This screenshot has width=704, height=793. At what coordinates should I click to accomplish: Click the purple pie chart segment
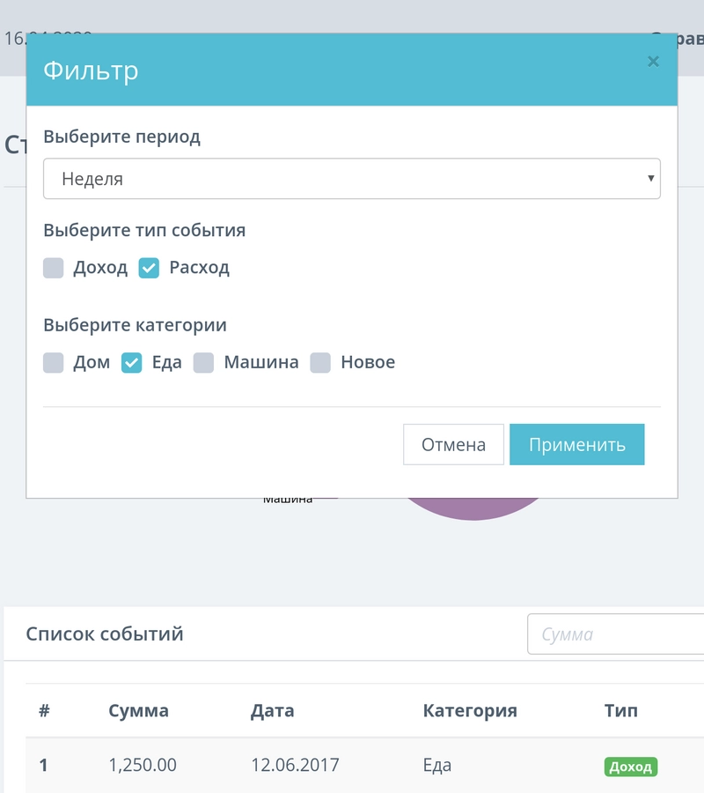[473, 509]
